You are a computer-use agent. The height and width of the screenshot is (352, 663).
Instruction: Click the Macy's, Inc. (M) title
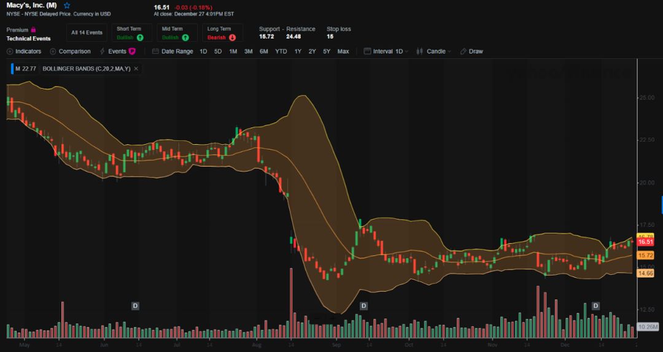coord(31,6)
